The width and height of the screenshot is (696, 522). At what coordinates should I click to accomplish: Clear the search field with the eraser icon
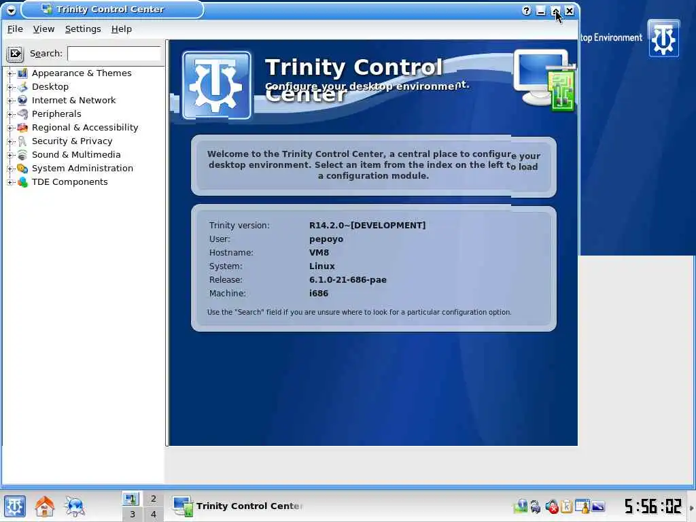15,54
